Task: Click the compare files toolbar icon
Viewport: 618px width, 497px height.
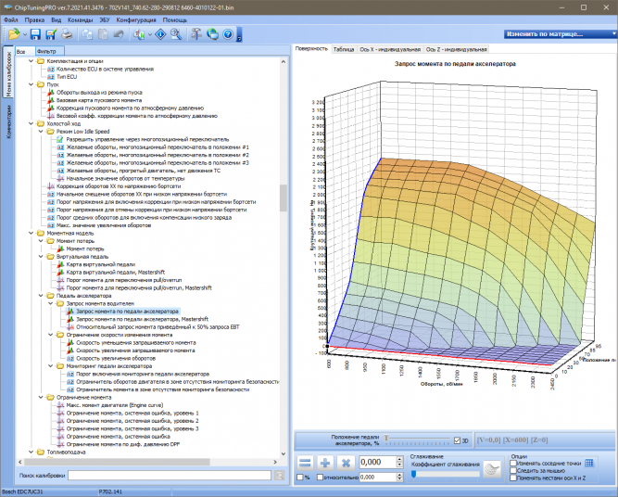Action: [x=138, y=34]
